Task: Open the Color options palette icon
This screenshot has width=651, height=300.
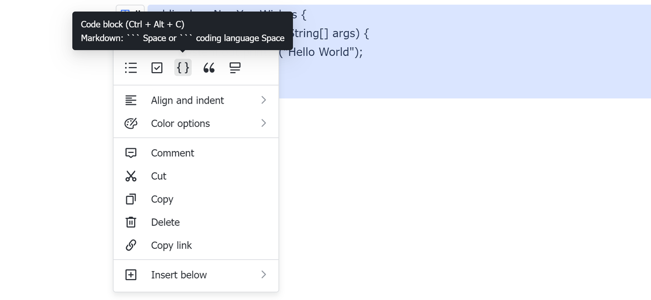Action: [131, 123]
